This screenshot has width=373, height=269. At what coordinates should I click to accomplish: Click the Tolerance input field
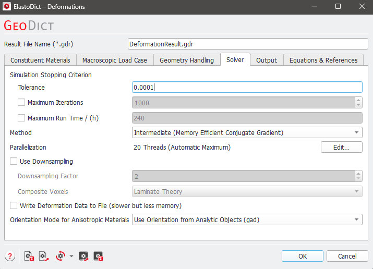247,87
